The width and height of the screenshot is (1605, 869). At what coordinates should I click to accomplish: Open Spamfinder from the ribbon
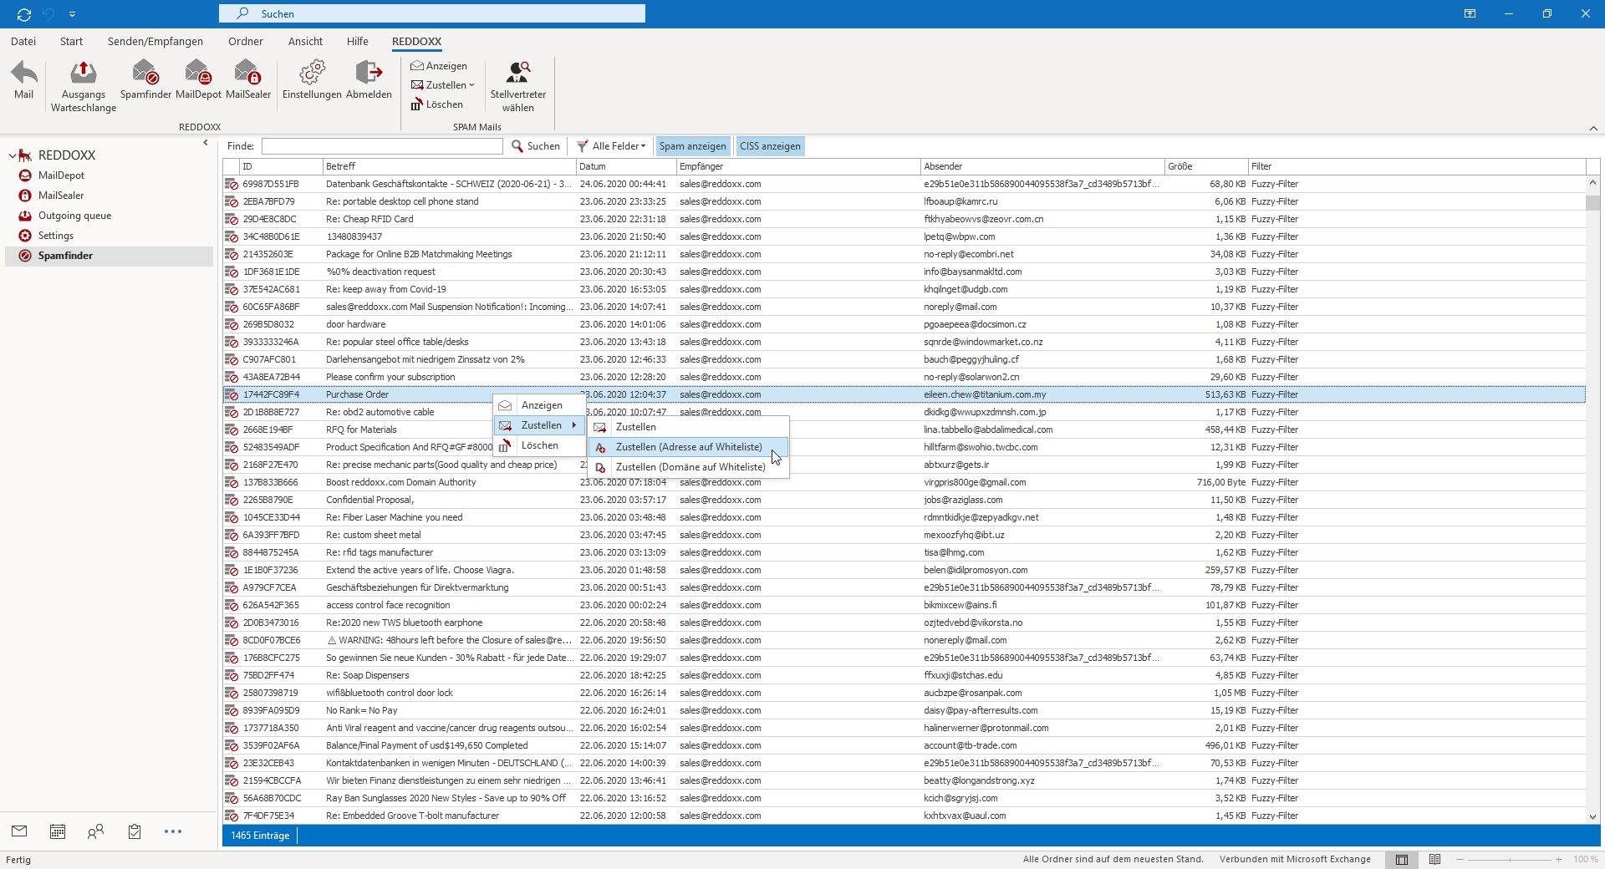tap(145, 80)
